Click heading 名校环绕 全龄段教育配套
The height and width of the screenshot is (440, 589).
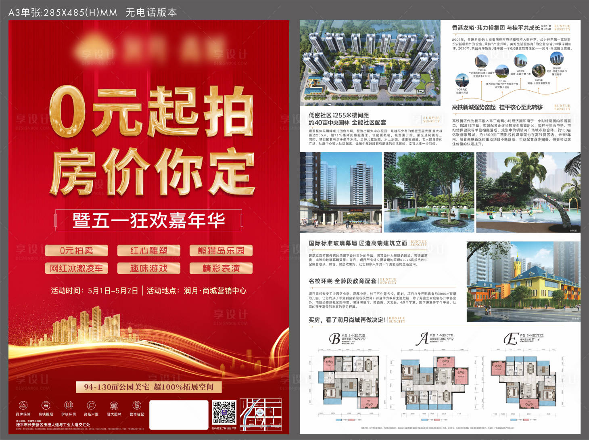[x=343, y=281]
